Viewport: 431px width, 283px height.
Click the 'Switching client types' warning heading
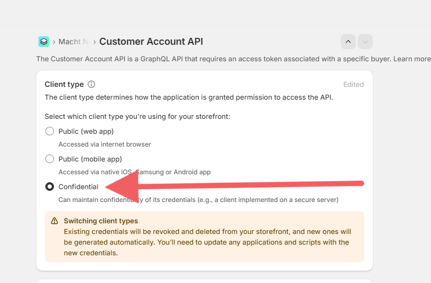(101, 221)
